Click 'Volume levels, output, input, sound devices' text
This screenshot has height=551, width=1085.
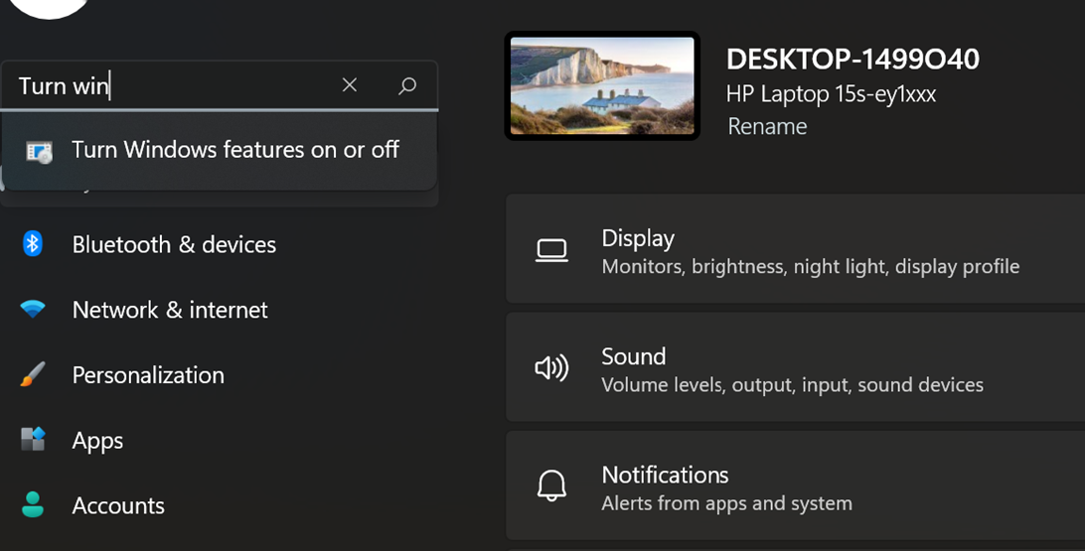(x=792, y=385)
